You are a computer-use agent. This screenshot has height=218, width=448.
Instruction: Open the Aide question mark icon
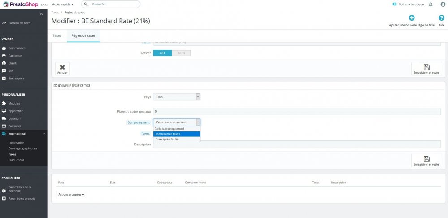pyautogui.click(x=441, y=18)
